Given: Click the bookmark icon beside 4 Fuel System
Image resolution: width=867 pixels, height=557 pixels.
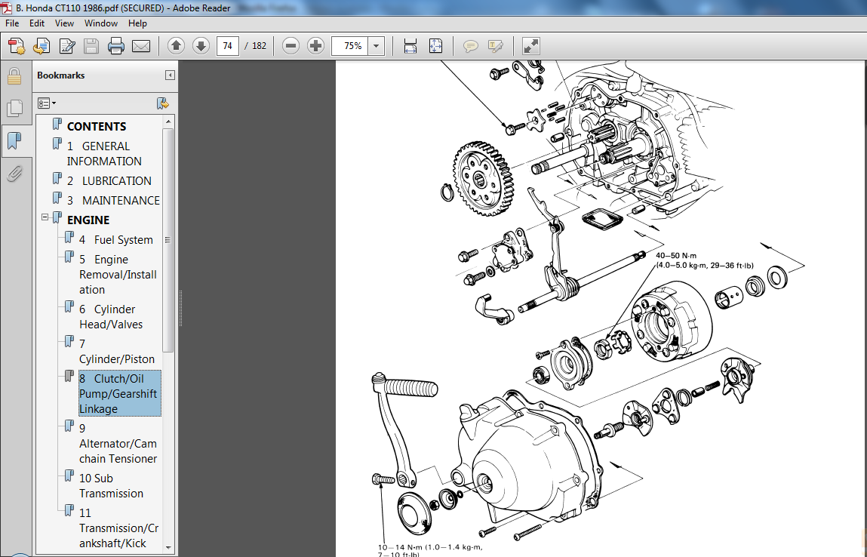Looking at the screenshot, I should (69, 238).
